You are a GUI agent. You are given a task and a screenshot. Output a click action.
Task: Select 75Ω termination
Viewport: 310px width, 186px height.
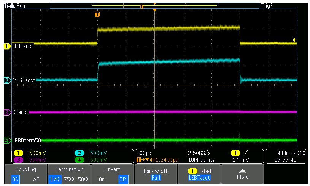(x=69, y=179)
